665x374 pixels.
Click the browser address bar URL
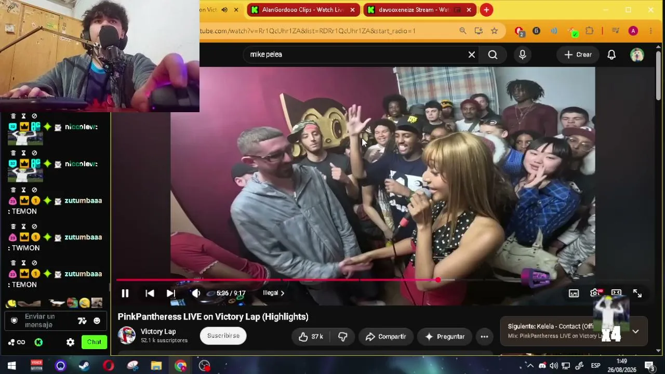308,31
